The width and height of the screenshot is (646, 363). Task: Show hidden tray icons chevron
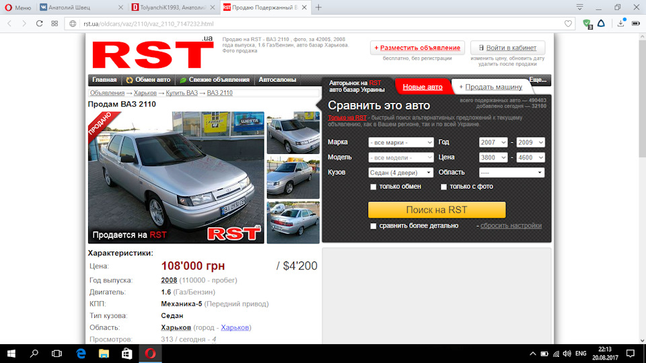tap(533, 354)
